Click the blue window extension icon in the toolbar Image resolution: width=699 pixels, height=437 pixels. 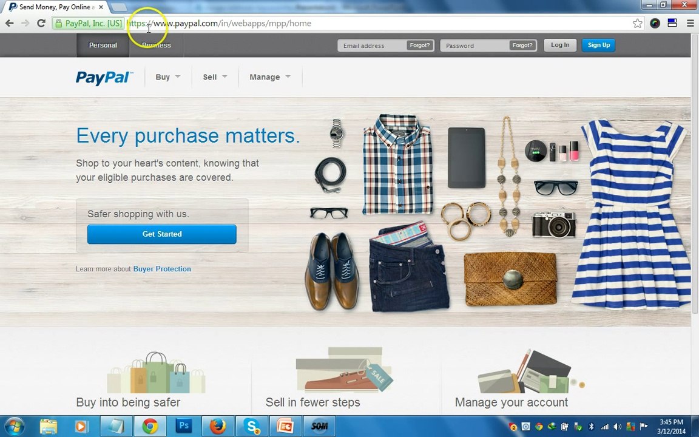click(x=672, y=23)
